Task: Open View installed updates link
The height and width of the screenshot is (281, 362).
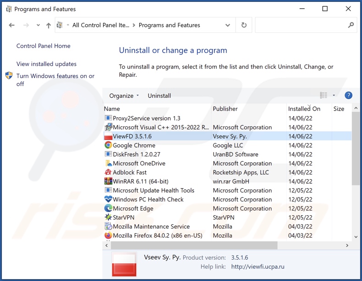Action: 46,64
